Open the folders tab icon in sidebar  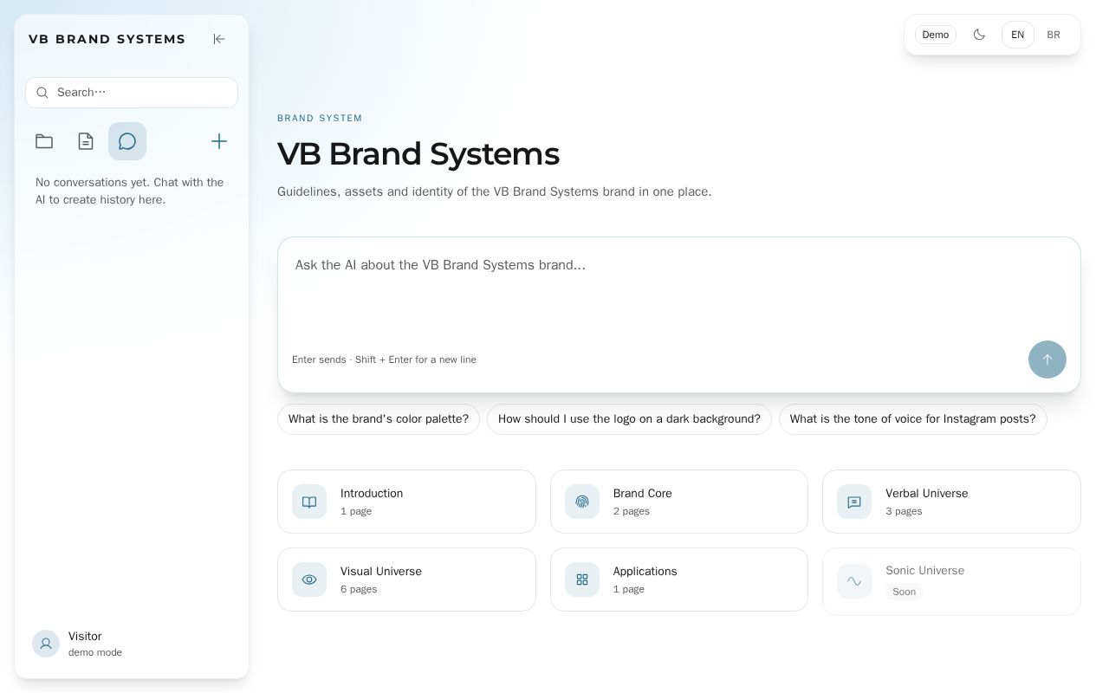44,141
